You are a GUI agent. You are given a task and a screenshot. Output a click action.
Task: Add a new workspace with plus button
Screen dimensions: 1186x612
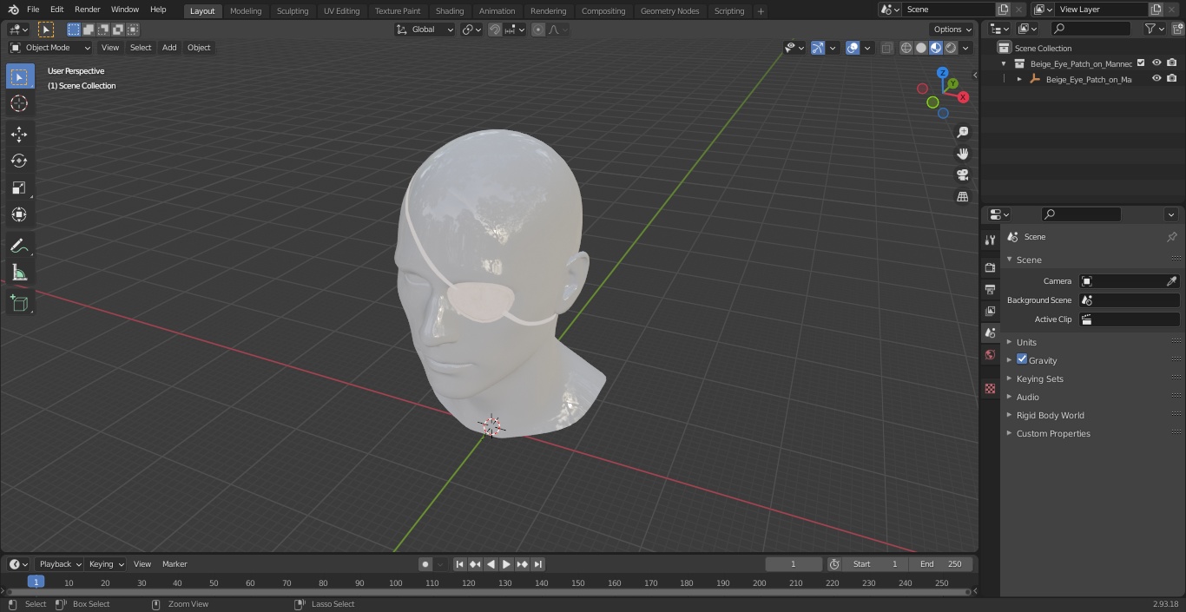(761, 10)
